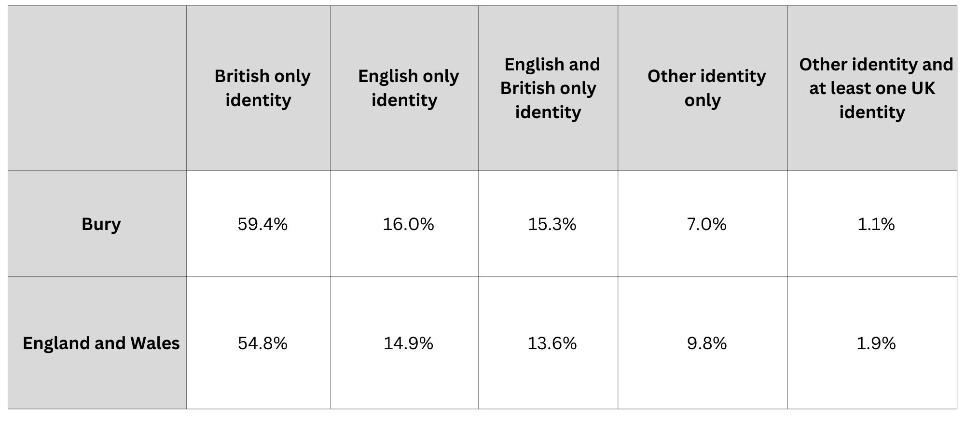
Task: Select the 9.8% Other identity cell
Action: point(703,343)
